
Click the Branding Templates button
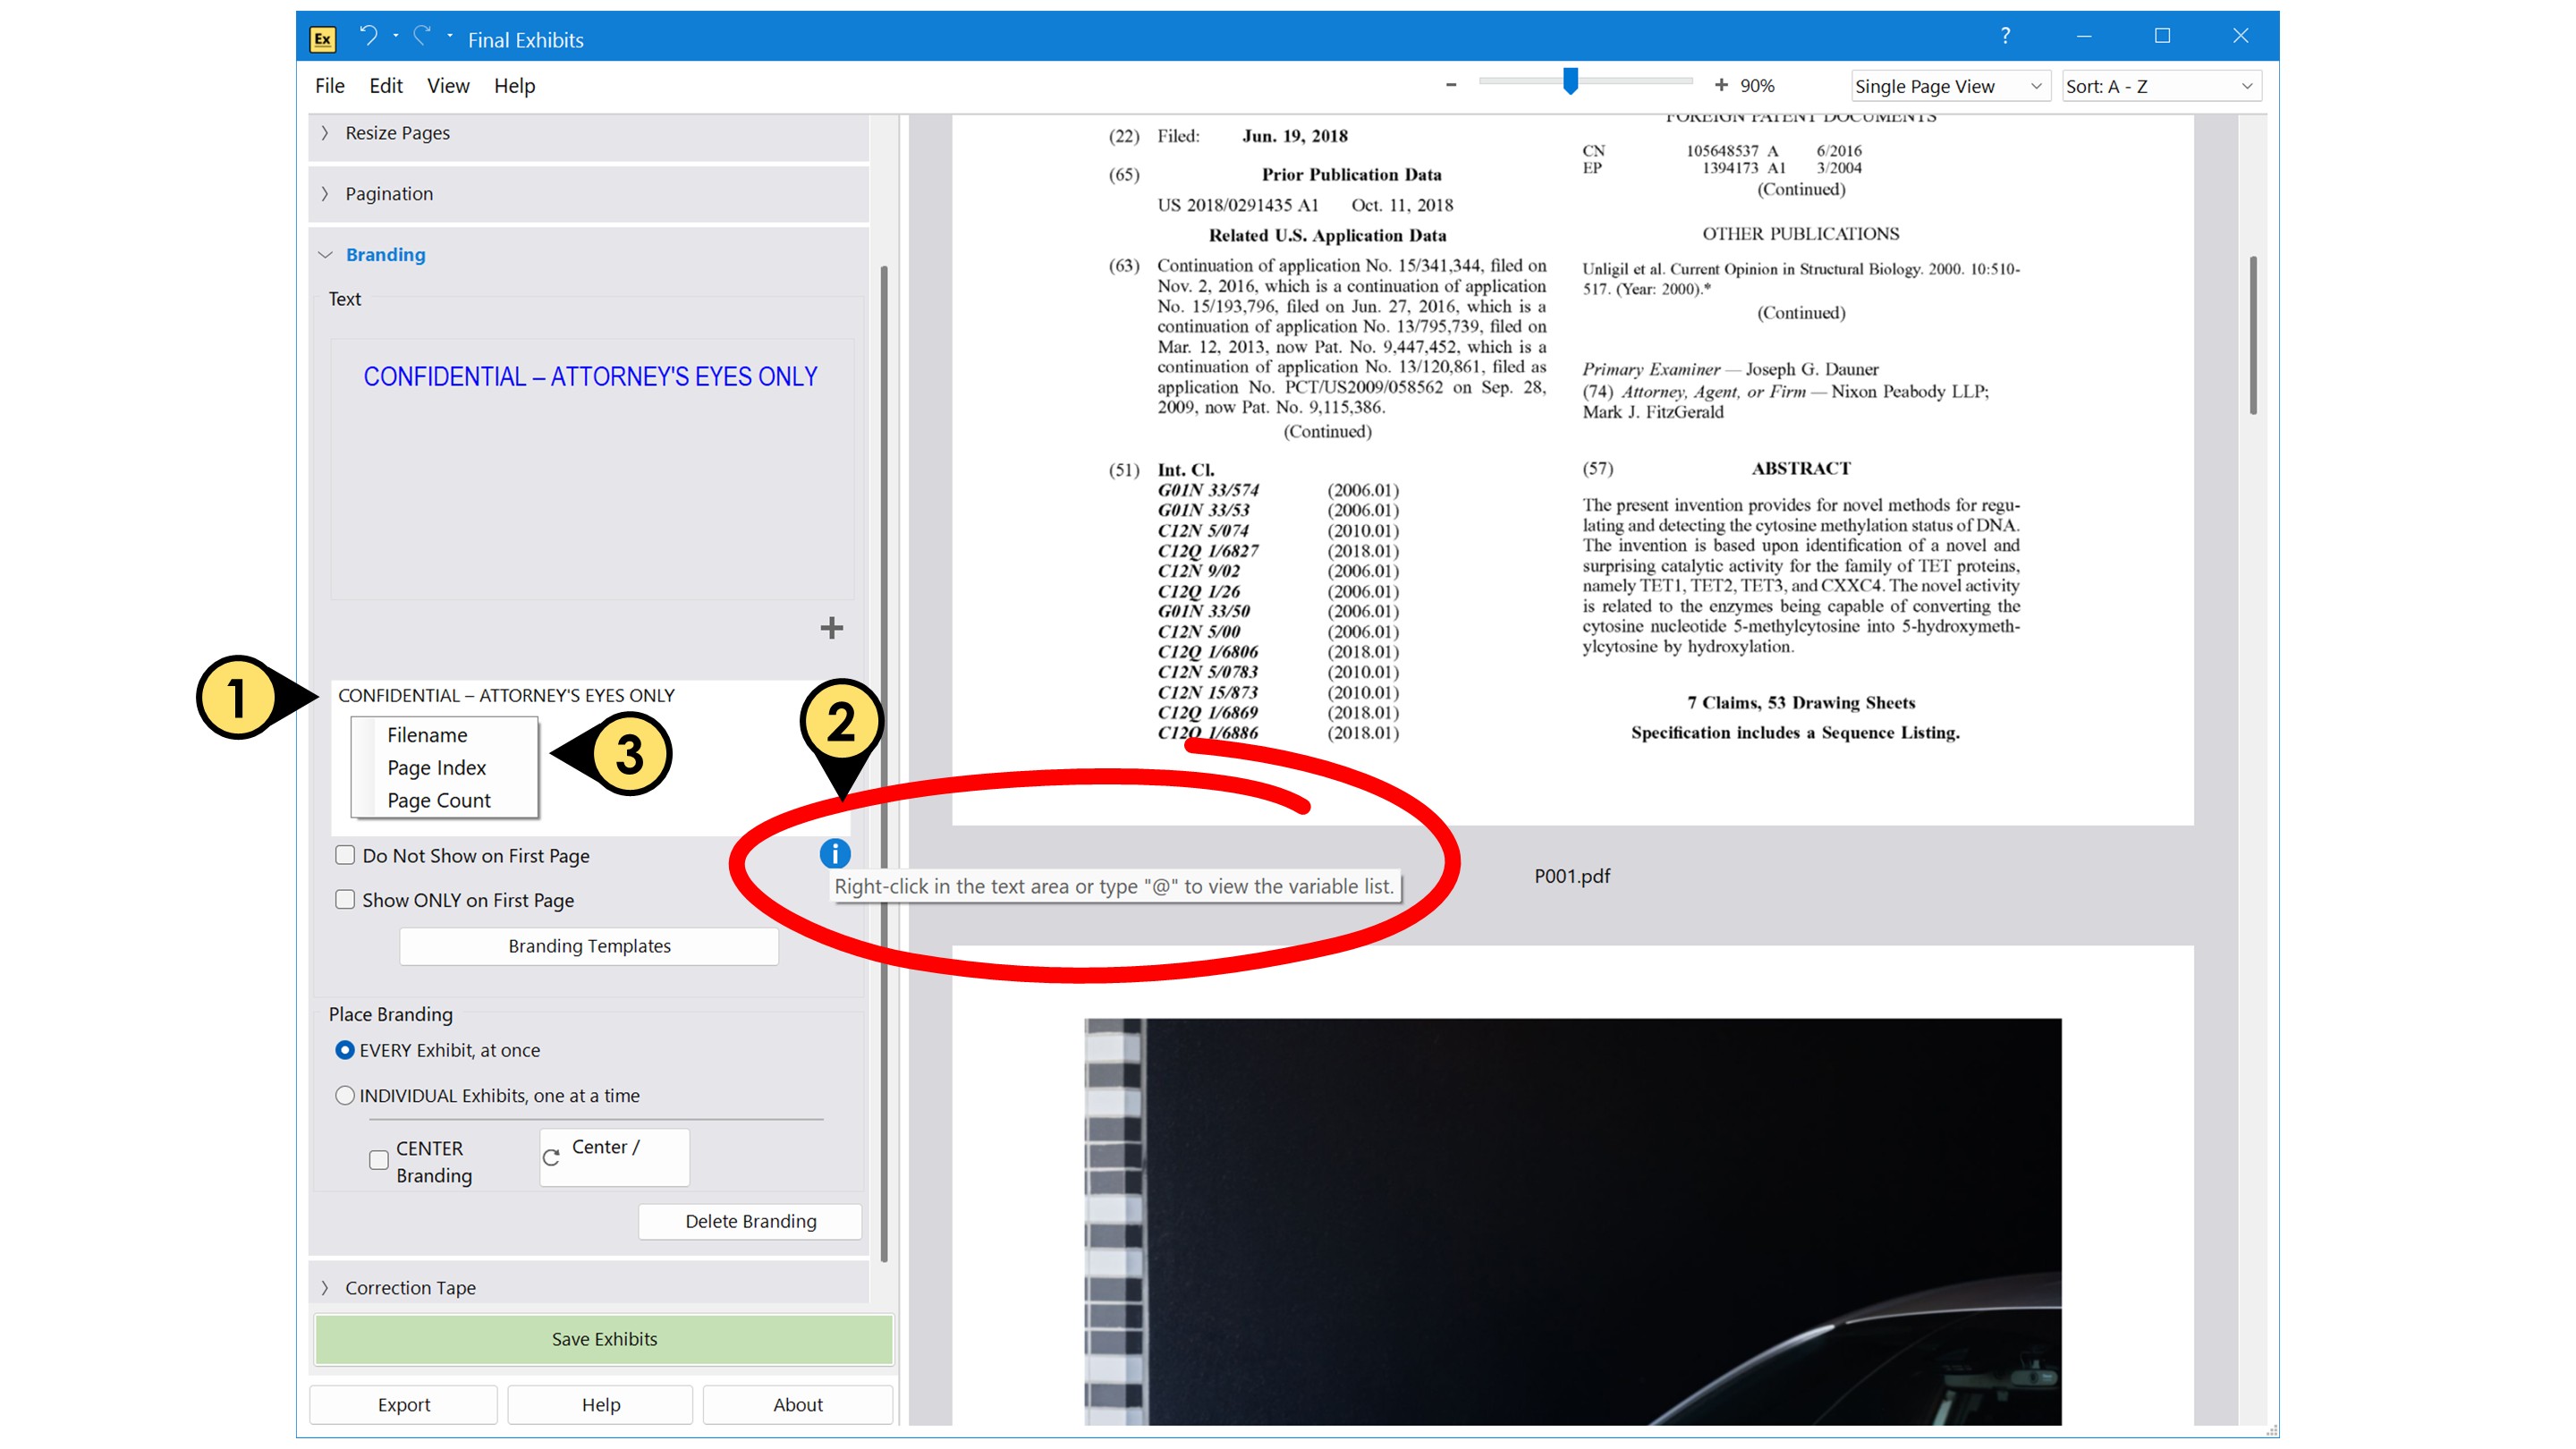click(589, 945)
